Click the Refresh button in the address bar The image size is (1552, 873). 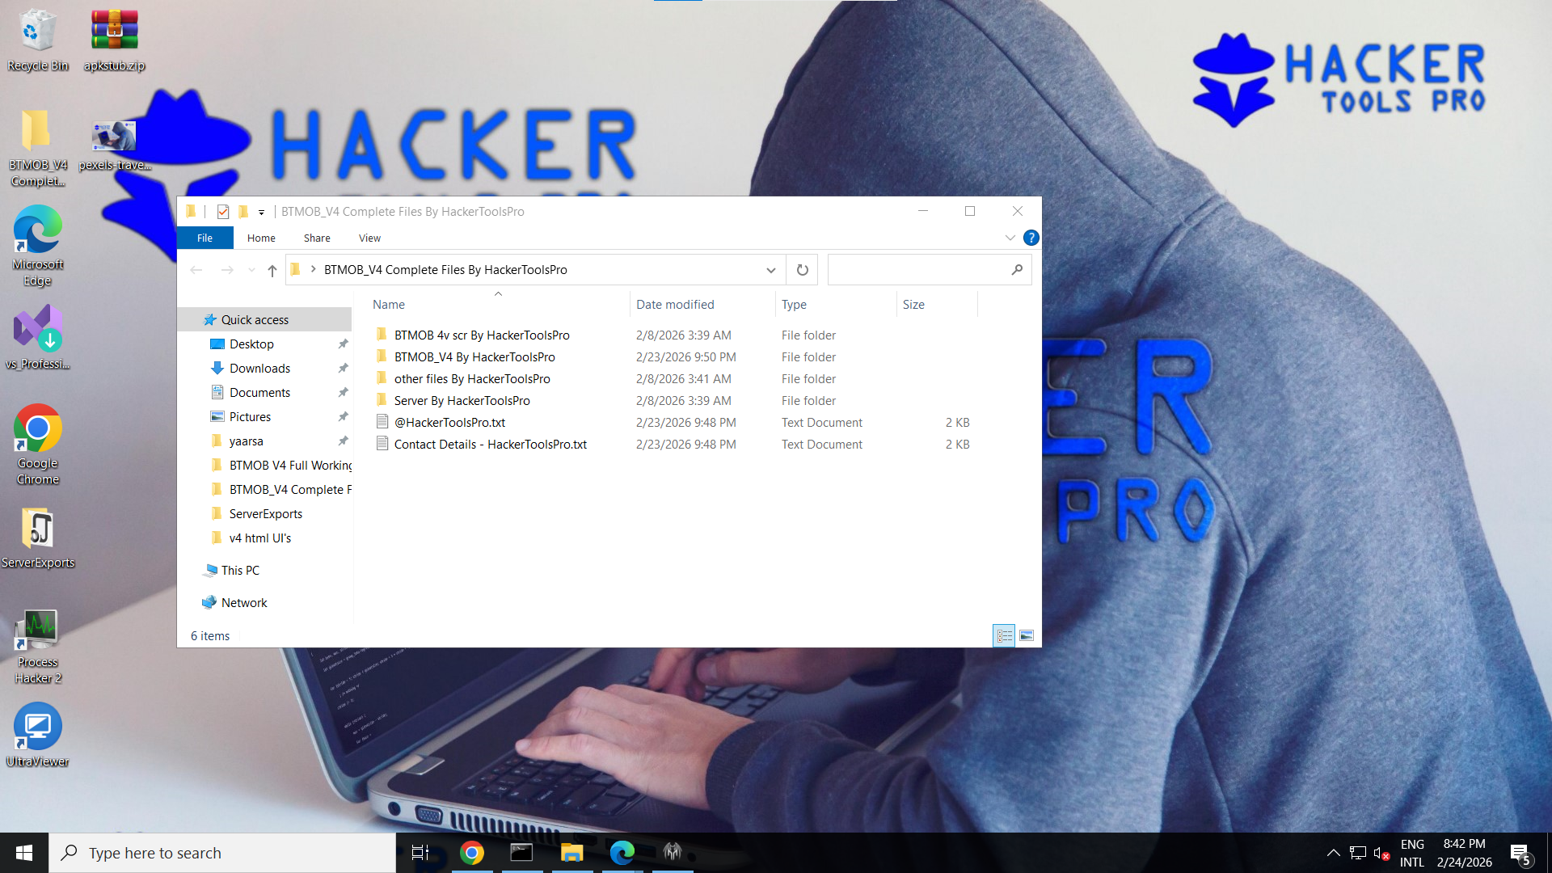click(802, 270)
